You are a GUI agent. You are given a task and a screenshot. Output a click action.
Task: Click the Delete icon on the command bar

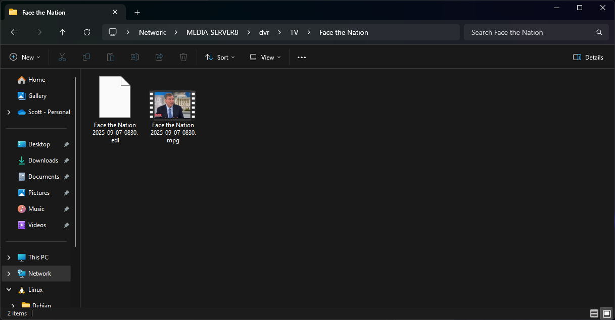pyautogui.click(x=183, y=57)
